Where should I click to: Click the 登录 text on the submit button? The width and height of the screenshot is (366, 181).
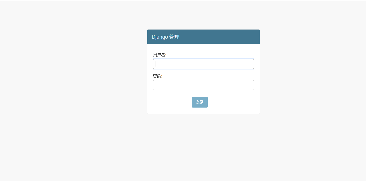200,102
